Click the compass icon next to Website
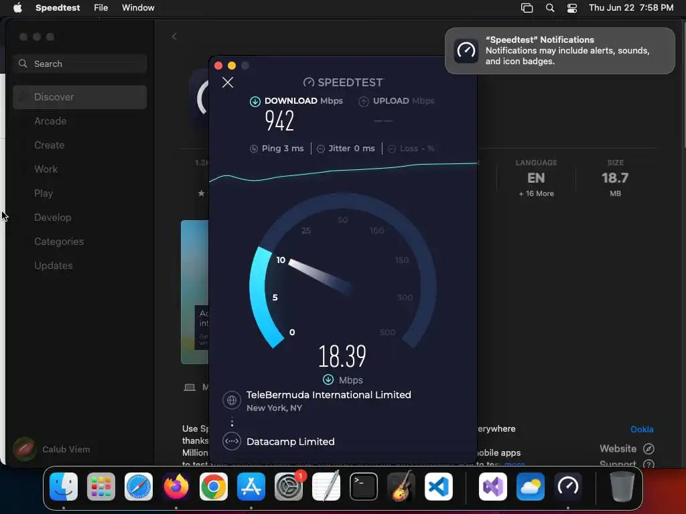Screen dimensions: 686x514 pyautogui.click(x=648, y=448)
